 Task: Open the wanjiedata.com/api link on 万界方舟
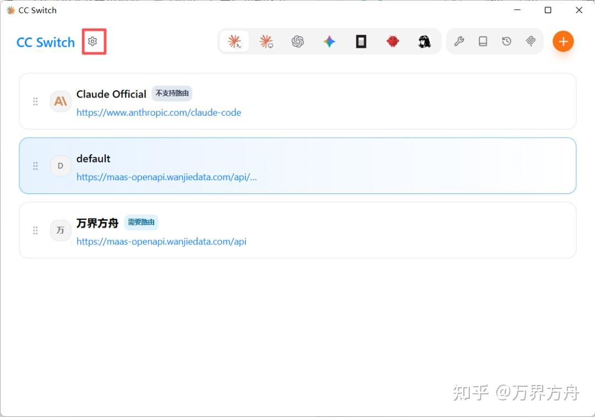pyautogui.click(x=161, y=241)
